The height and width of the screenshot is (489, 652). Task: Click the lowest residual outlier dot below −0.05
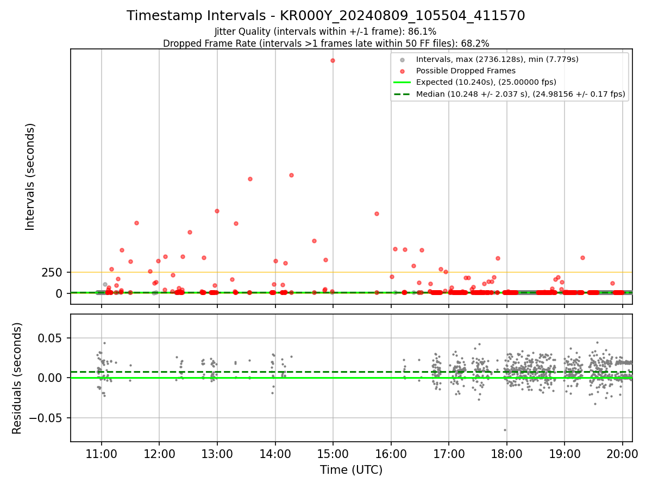tap(505, 430)
